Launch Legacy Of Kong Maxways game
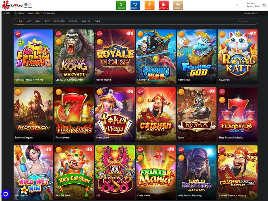This screenshot has width=268, height=201. point(74,57)
